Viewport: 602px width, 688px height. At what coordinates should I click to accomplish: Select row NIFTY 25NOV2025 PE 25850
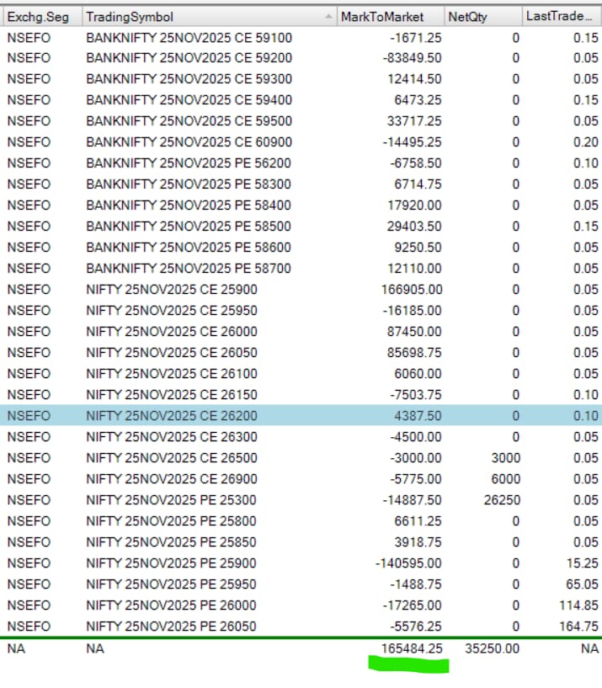point(301,542)
